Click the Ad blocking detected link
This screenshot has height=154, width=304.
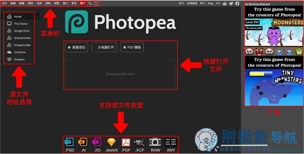(x=257, y=4)
